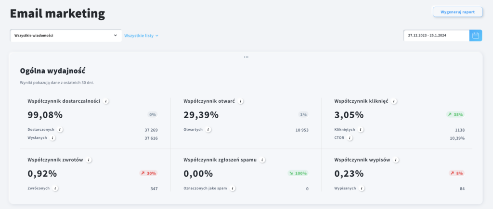
Task: Click info icon beside Oznaczonych jako spam
Action: click(233, 188)
